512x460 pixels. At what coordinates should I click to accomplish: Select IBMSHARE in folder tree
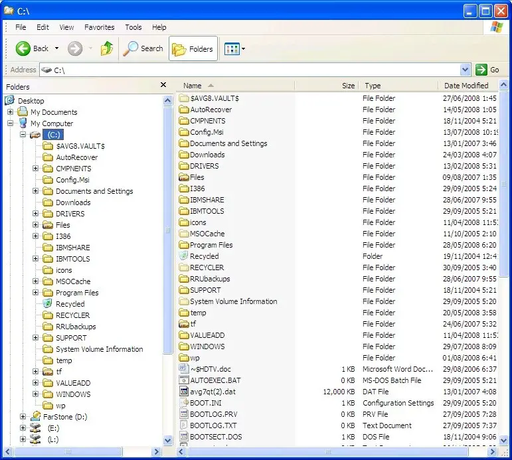[73, 248]
